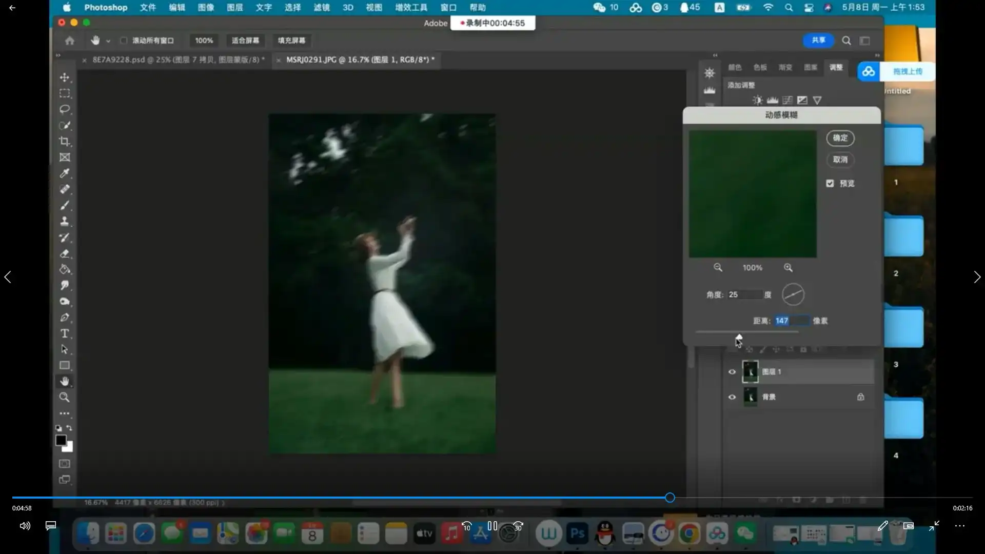
Task: Select the Eyedropper tool
Action: point(65,173)
